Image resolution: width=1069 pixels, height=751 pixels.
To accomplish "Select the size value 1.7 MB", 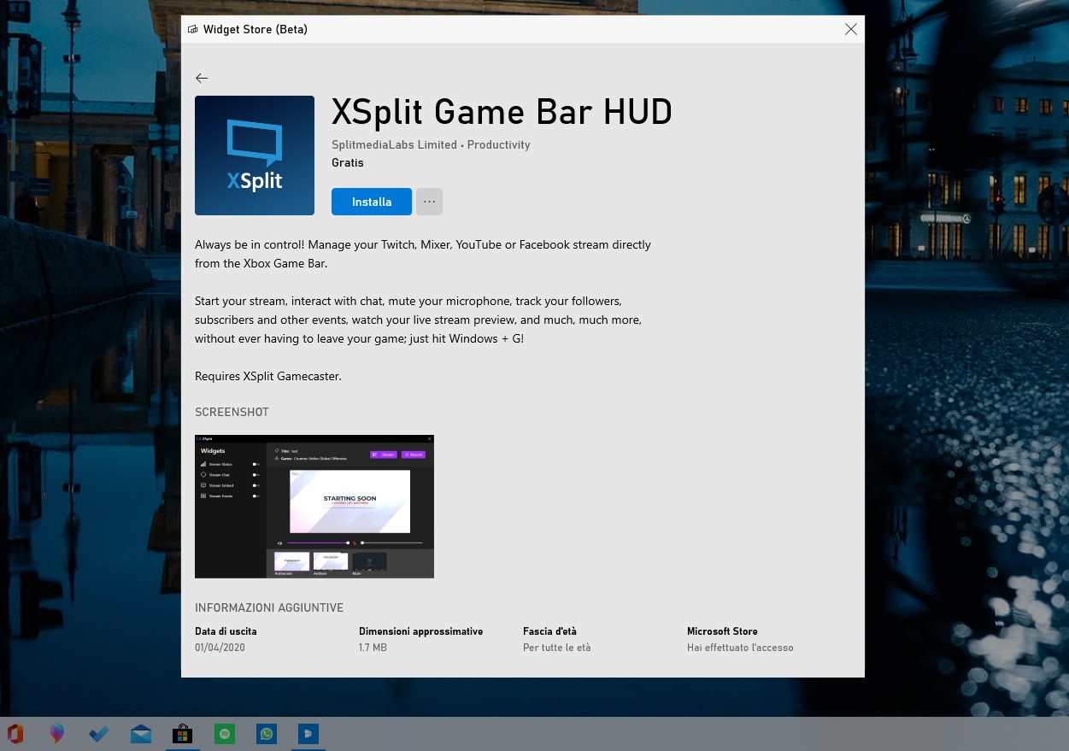I will 373,648.
